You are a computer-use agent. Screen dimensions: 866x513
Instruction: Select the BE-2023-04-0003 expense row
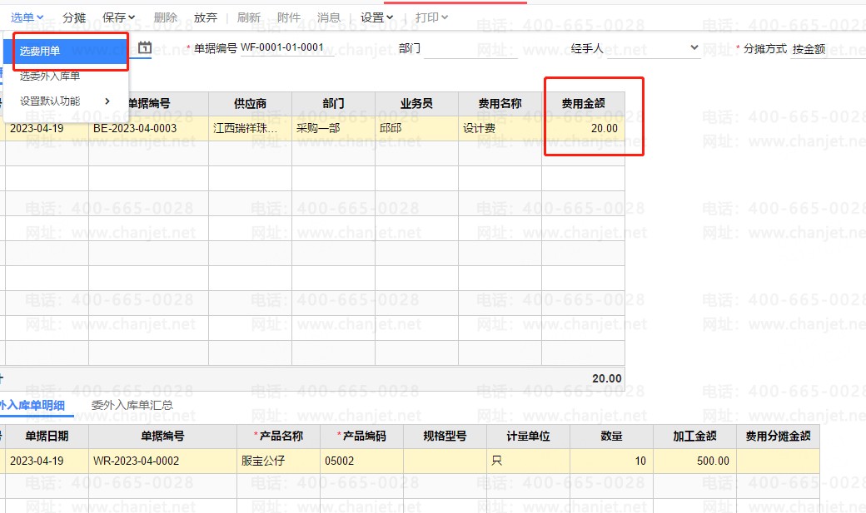coord(134,129)
